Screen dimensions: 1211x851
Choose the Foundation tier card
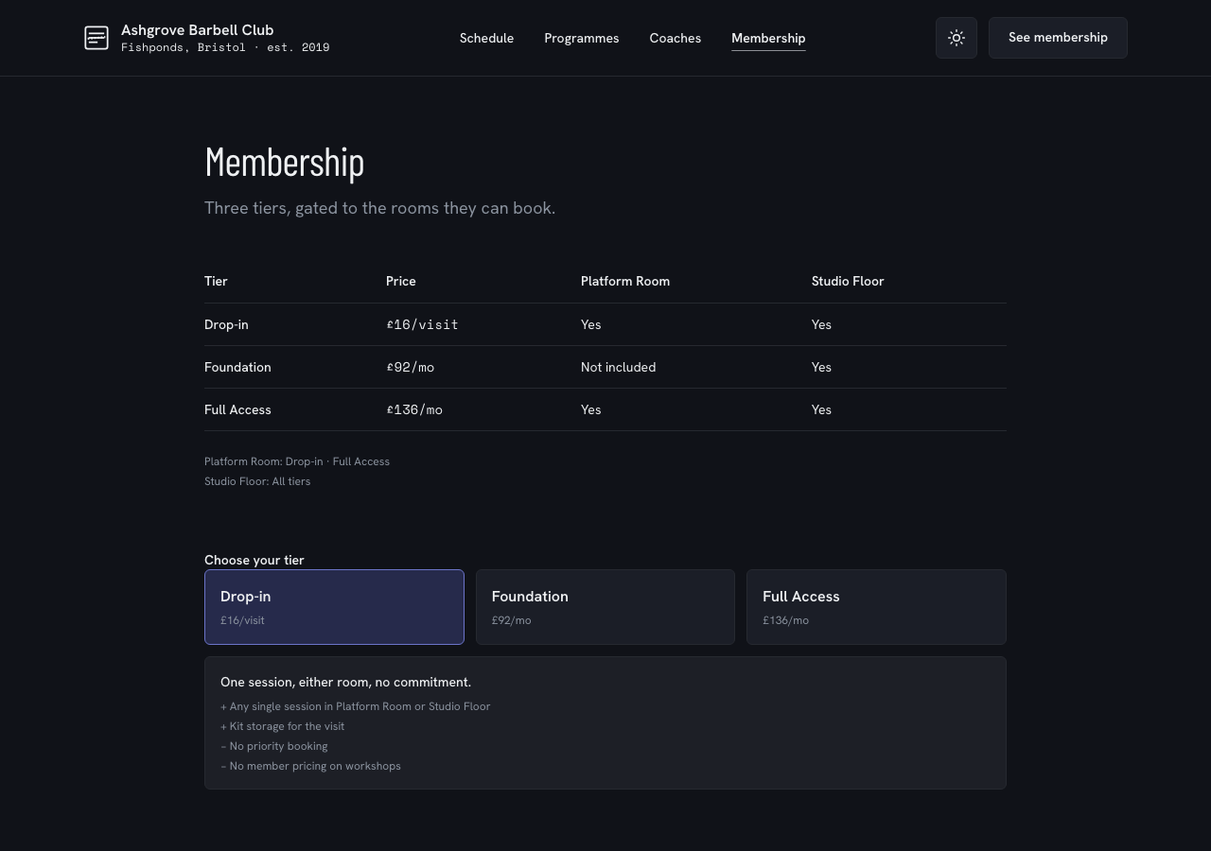coord(605,607)
